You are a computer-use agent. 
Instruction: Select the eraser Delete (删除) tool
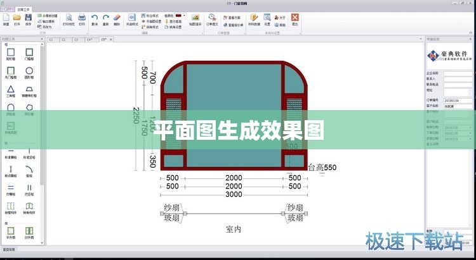coord(117,20)
